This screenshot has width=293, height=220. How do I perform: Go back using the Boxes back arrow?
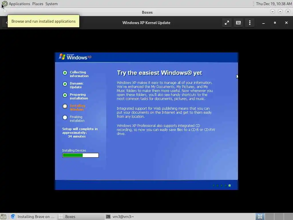coord(6,23)
